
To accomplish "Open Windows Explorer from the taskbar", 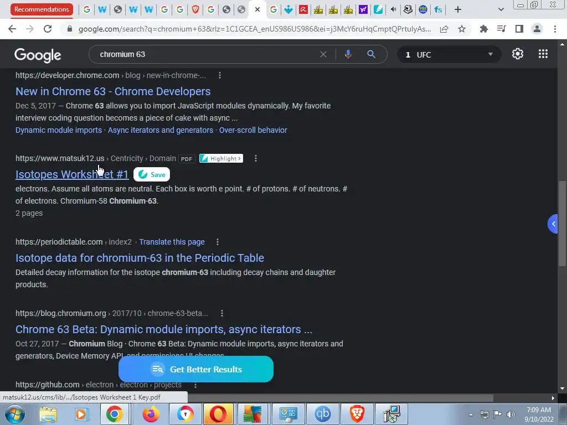I will tap(48, 414).
